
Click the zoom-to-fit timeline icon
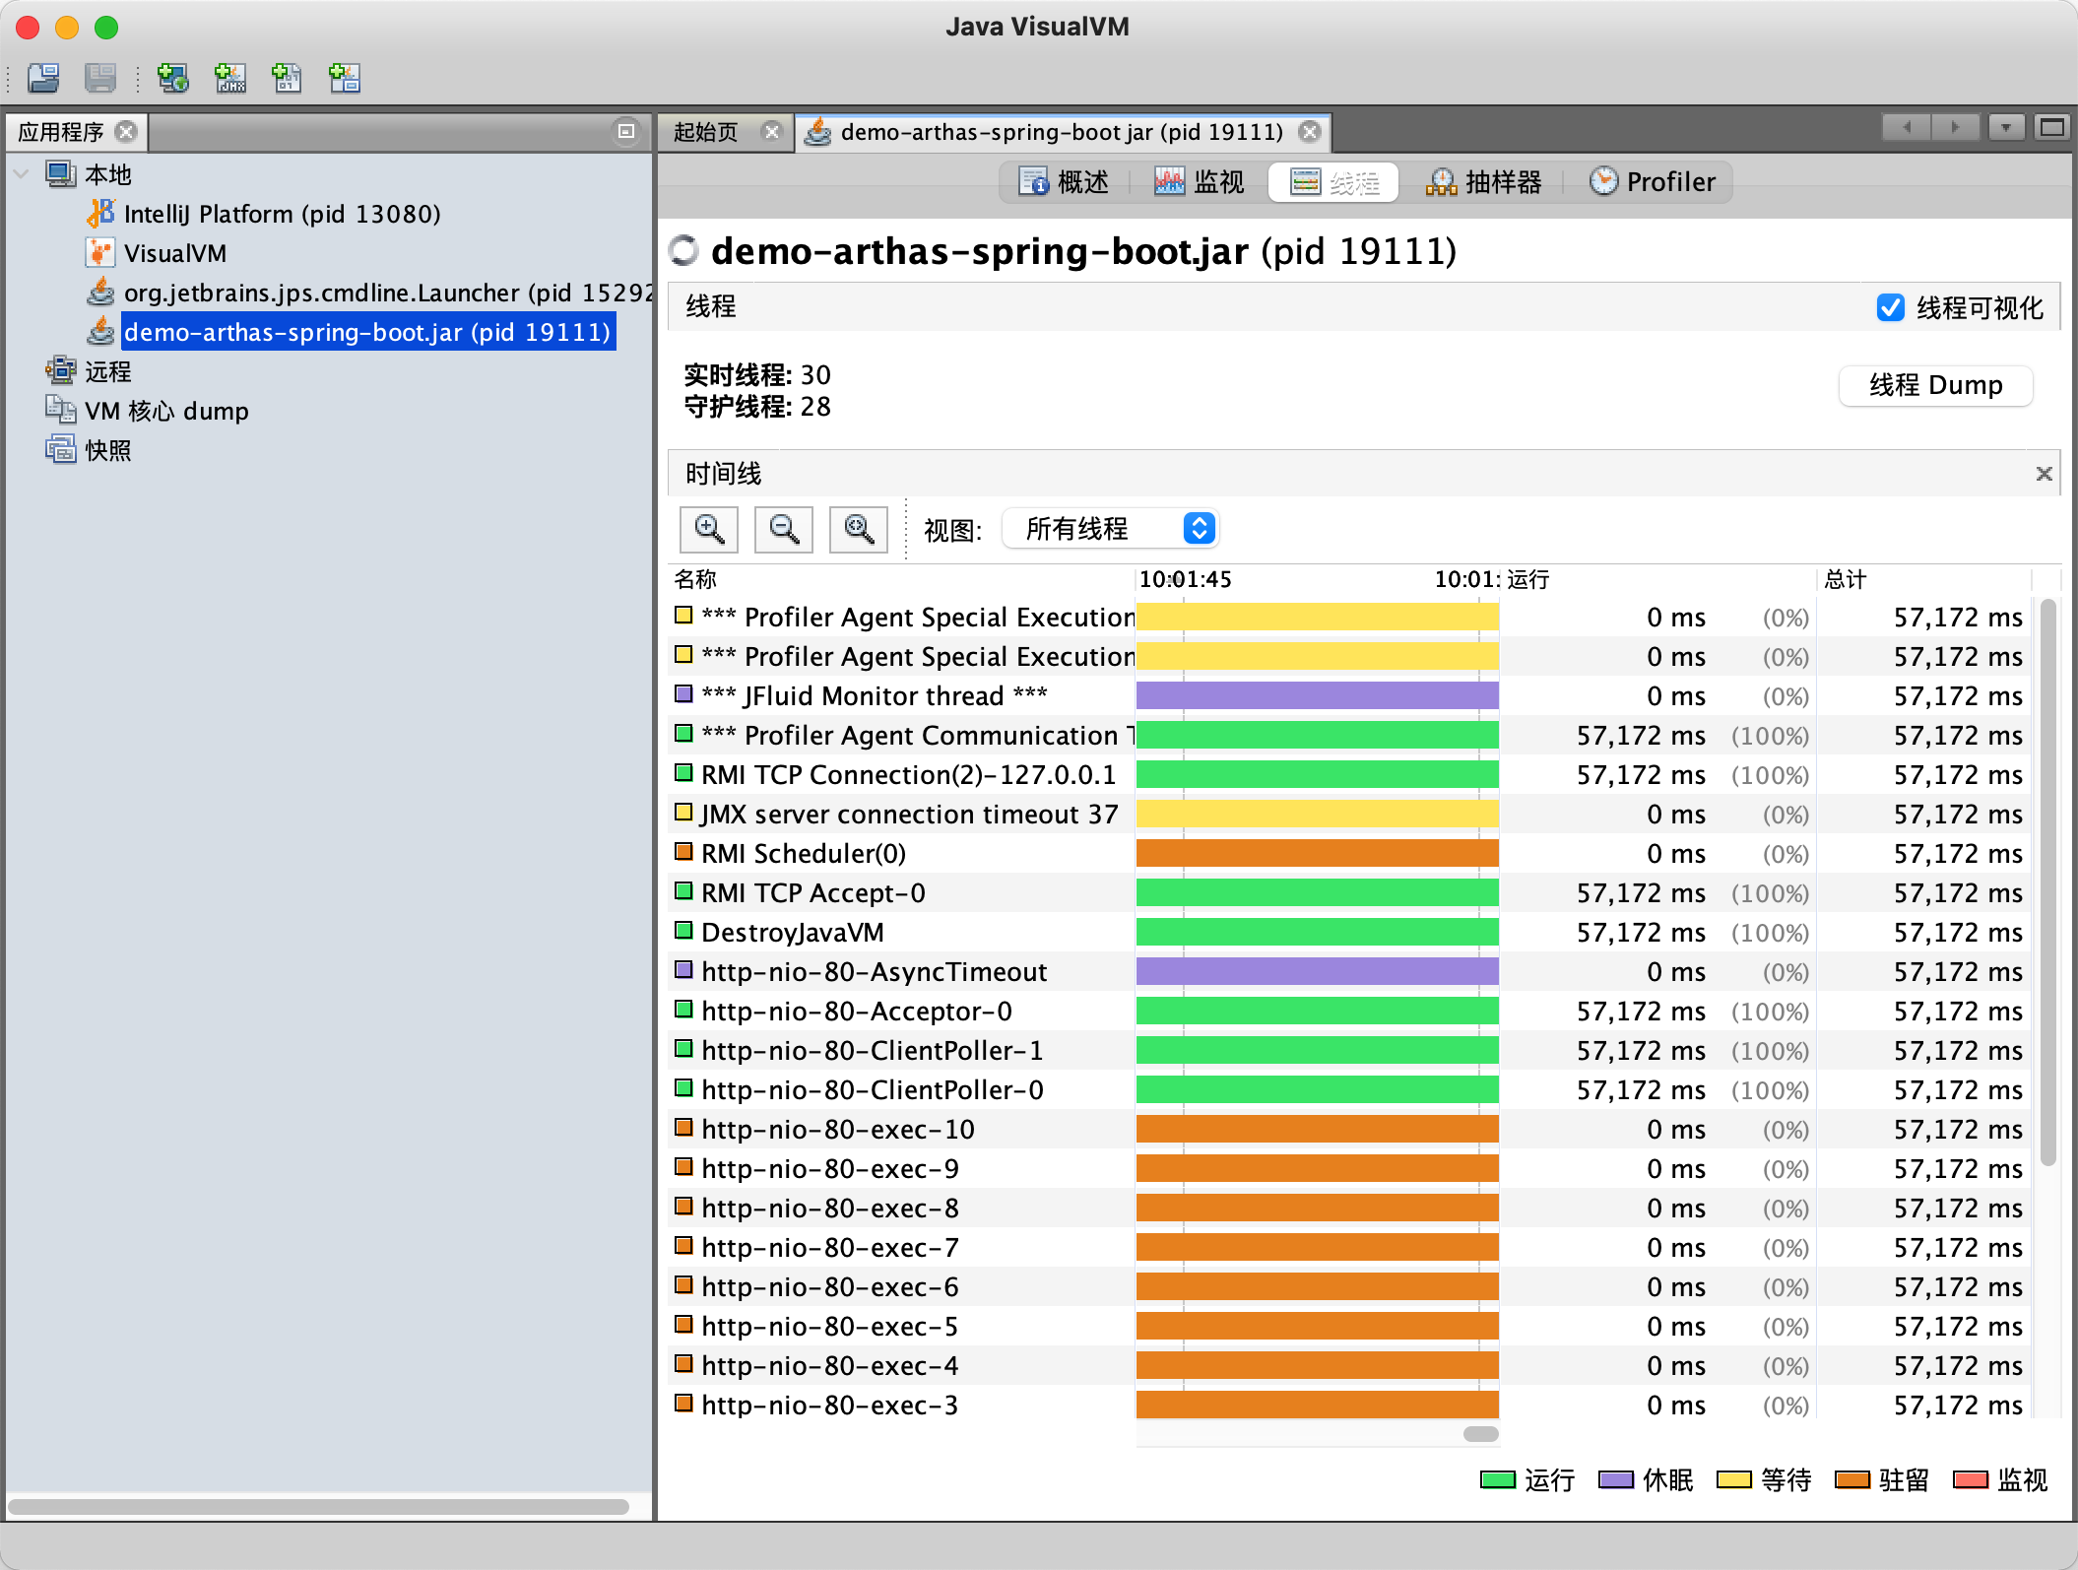(859, 529)
